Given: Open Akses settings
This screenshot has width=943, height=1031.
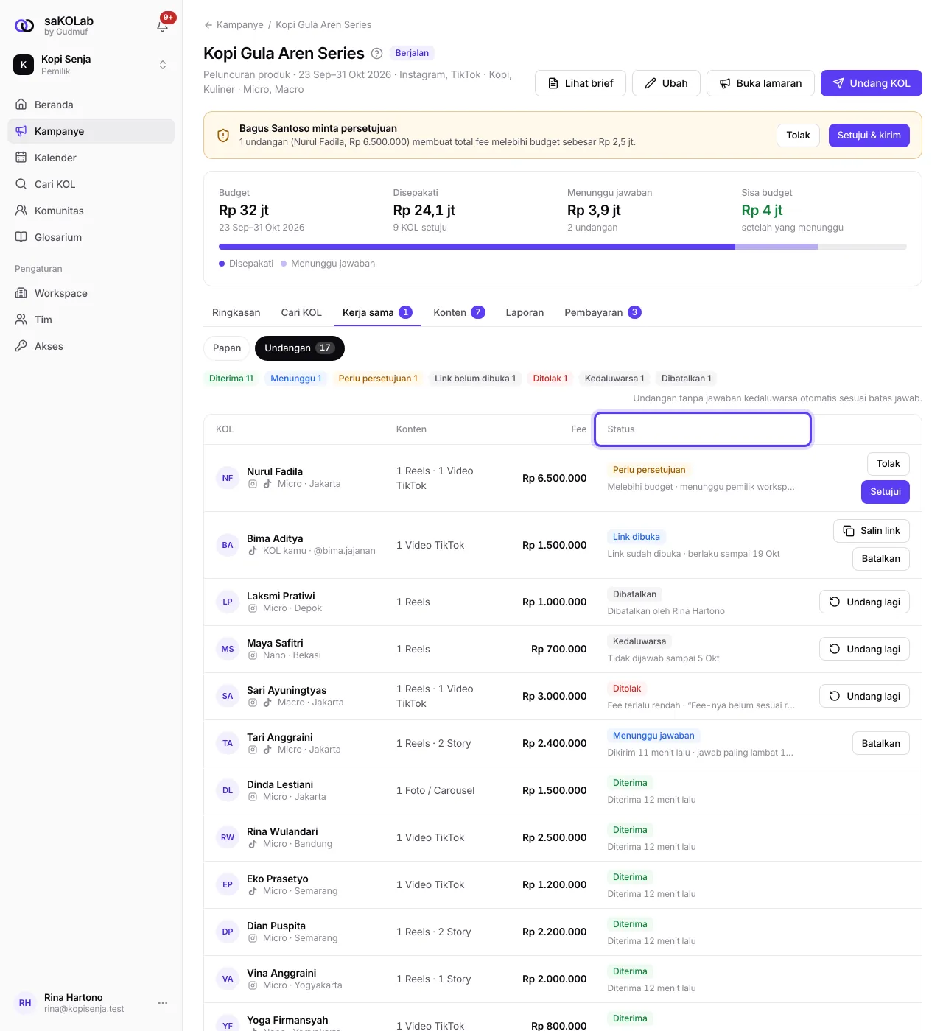Looking at the screenshot, I should point(91,346).
